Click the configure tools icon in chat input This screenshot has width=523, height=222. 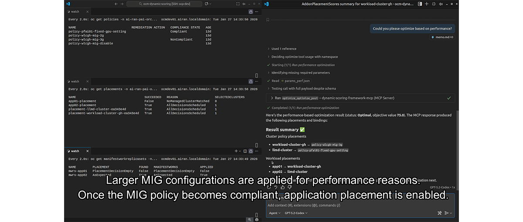439,213
